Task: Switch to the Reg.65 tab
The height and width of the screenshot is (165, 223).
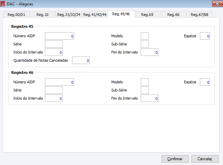Action: click(147, 15)
